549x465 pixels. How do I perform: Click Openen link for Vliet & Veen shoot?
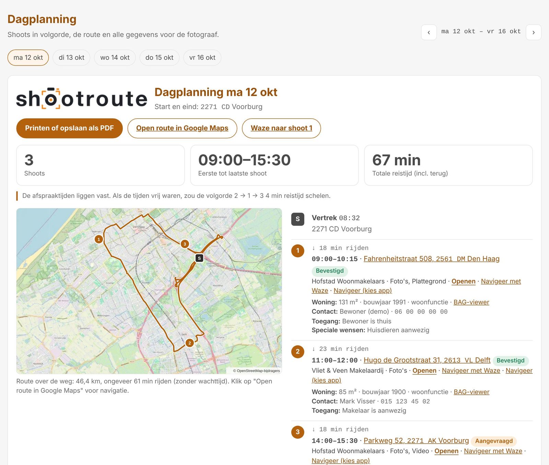424,371
